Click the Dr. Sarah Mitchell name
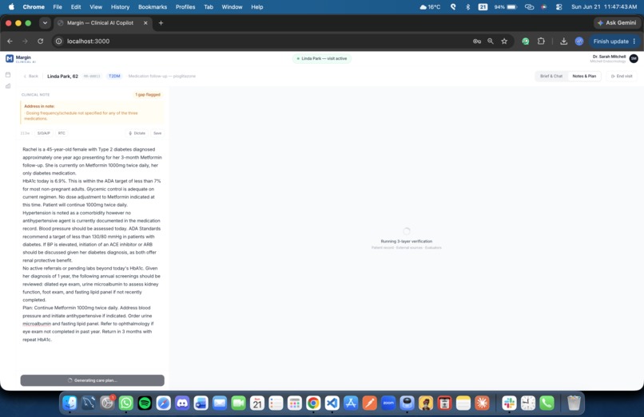The height and width of the screenshot is (417, 644). 609,57
